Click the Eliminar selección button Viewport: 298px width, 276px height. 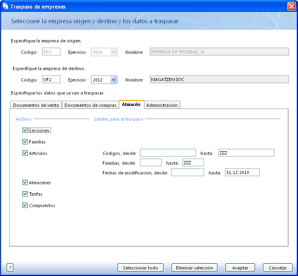coord(194,268)
